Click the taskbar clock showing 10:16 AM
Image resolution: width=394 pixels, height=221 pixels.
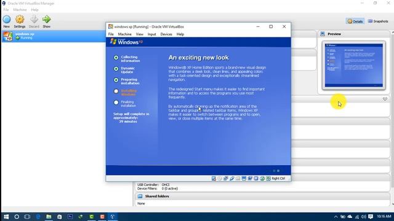pyautogui.click(x=384, y=216)
